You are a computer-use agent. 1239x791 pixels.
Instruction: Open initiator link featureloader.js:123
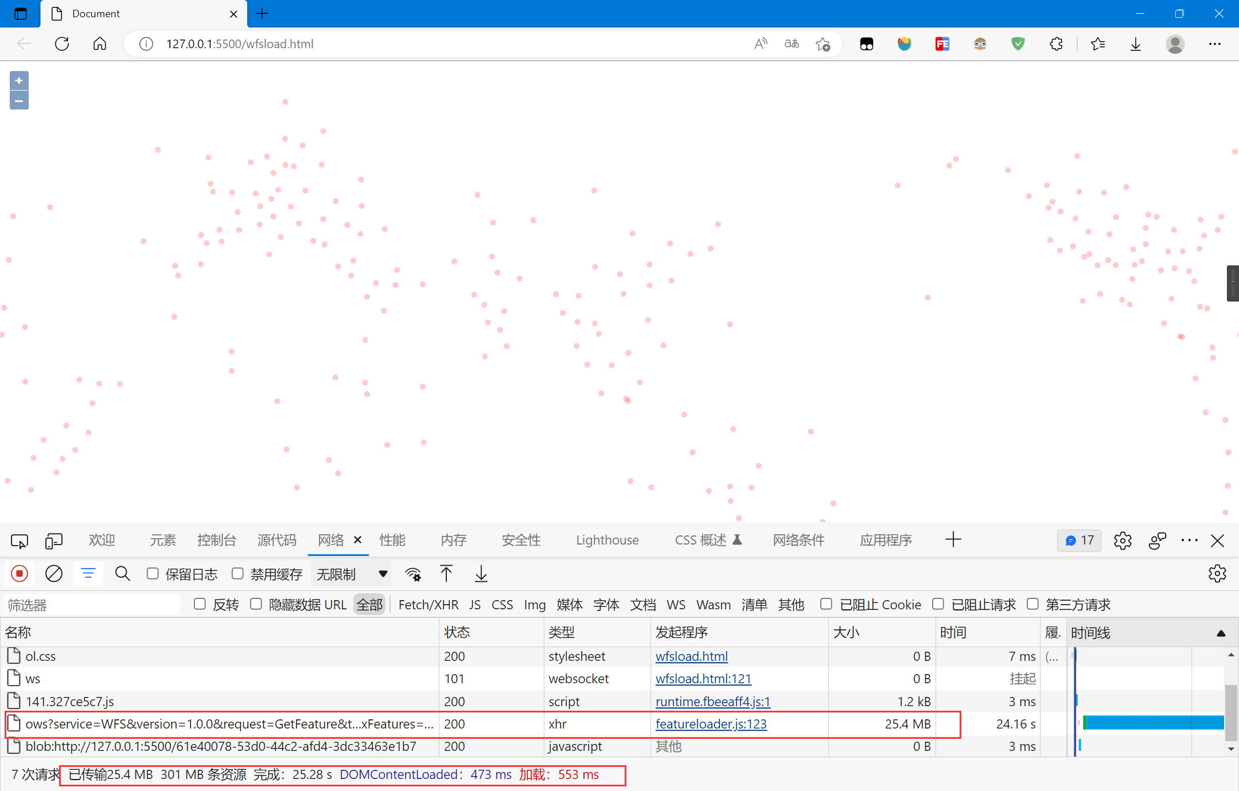click(711, 724)
